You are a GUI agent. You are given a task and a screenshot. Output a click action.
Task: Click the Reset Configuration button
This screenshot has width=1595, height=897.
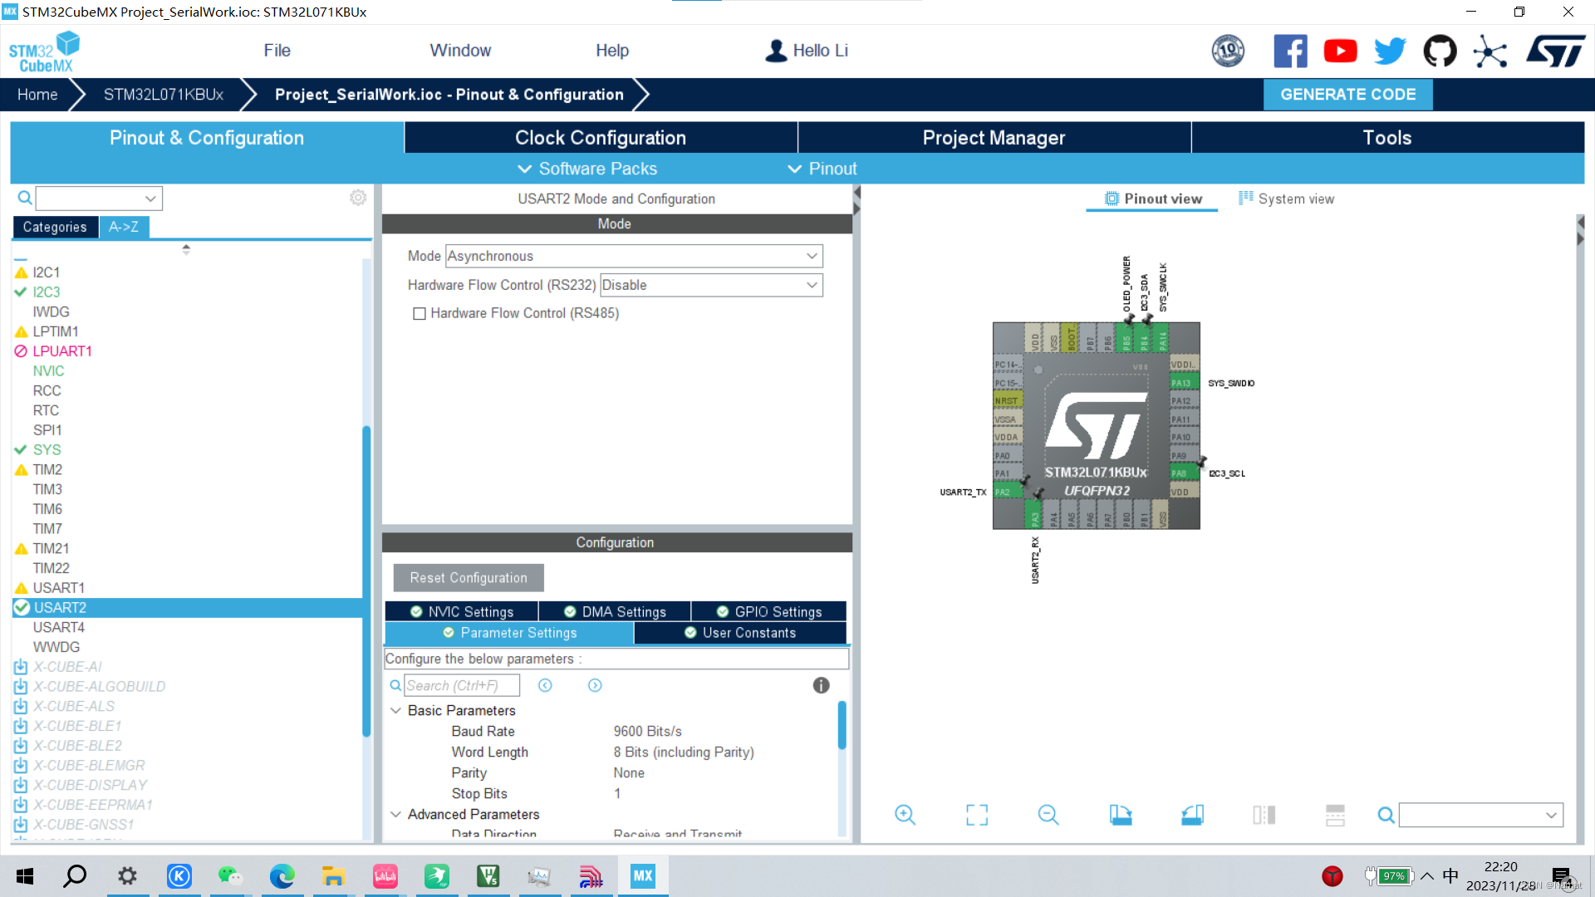[x=468, y=577]
